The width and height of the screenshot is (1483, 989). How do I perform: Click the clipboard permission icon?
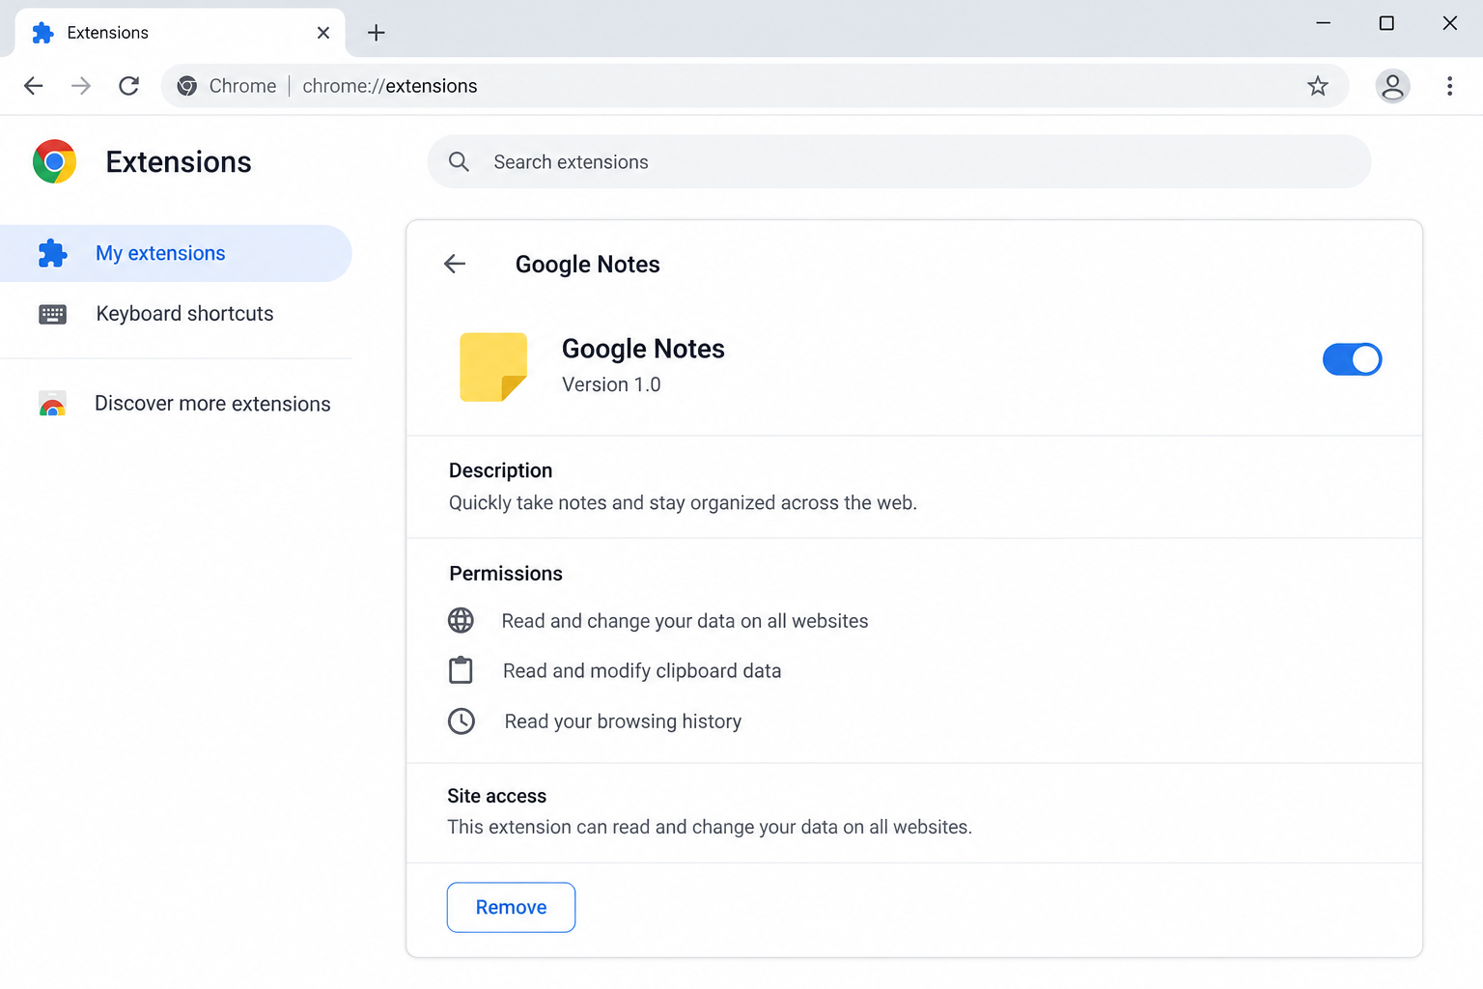click(x=462, y=669)
